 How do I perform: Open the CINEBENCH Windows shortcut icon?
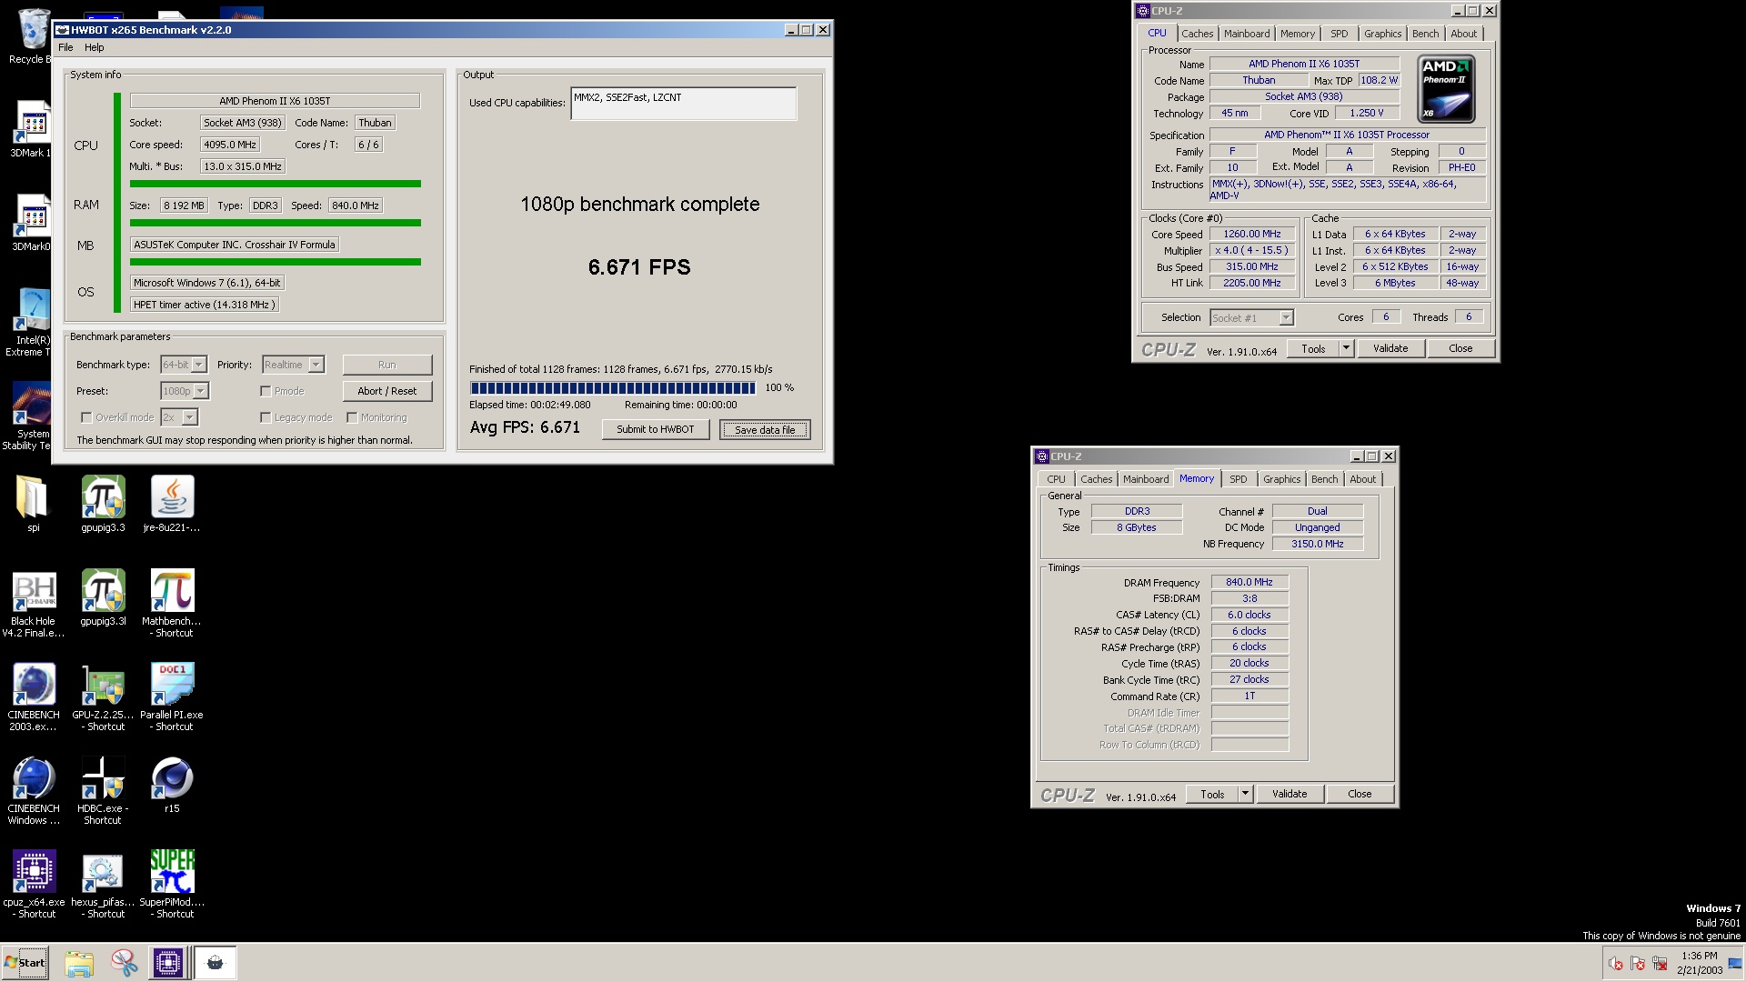[x=34, y=791]
